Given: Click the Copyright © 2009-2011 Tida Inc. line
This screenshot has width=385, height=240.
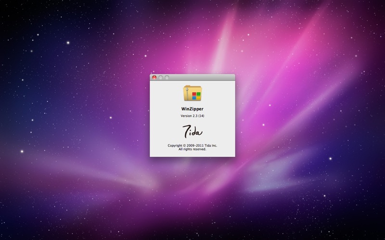Looking at the screenshot, I should pos(192,145).
